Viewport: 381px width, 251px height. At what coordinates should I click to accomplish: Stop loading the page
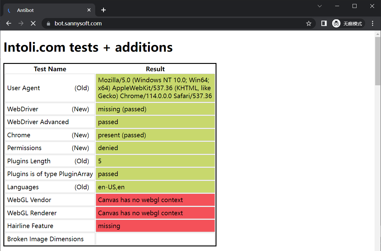33,24
